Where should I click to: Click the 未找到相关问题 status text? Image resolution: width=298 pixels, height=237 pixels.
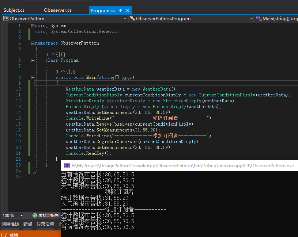coord(49,215)
